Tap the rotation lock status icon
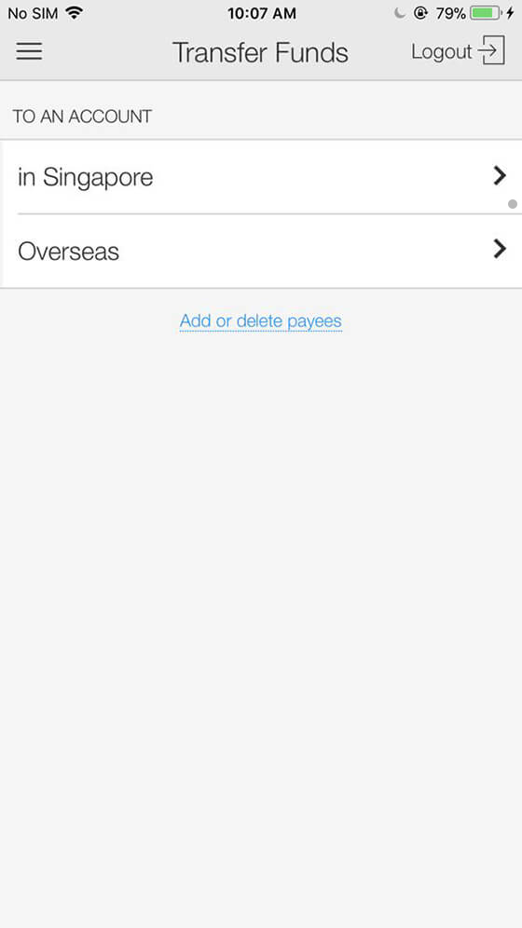522x928 pixels. click(x=420, y=12)
